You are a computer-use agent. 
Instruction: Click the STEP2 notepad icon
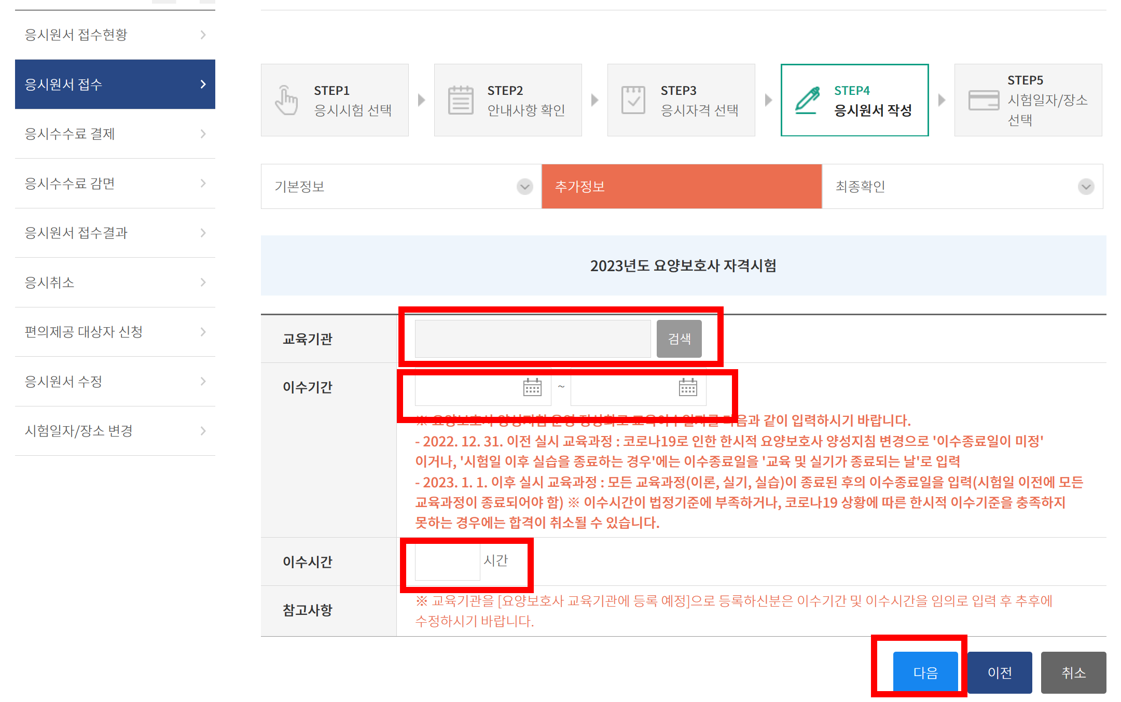461,100
